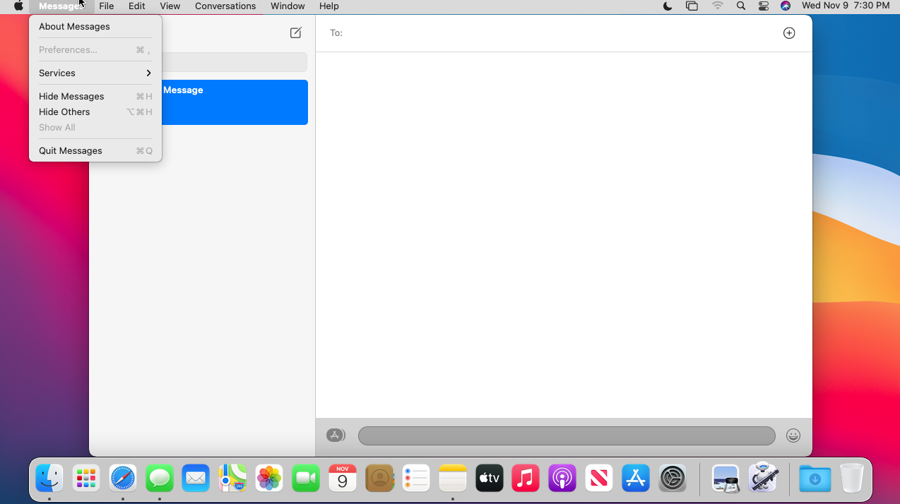900x504 pixels.
Task: Click the Messages icon in the Dock
Action: point(160,479)
